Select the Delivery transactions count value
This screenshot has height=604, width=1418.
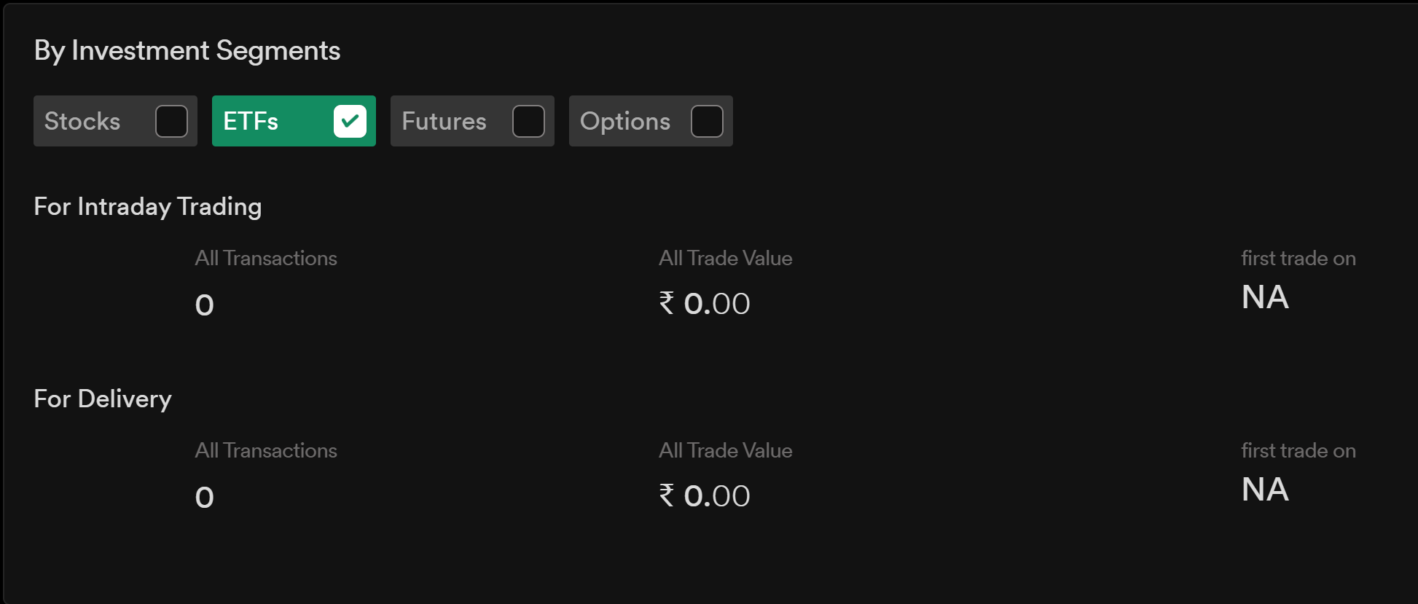point(205,497)
